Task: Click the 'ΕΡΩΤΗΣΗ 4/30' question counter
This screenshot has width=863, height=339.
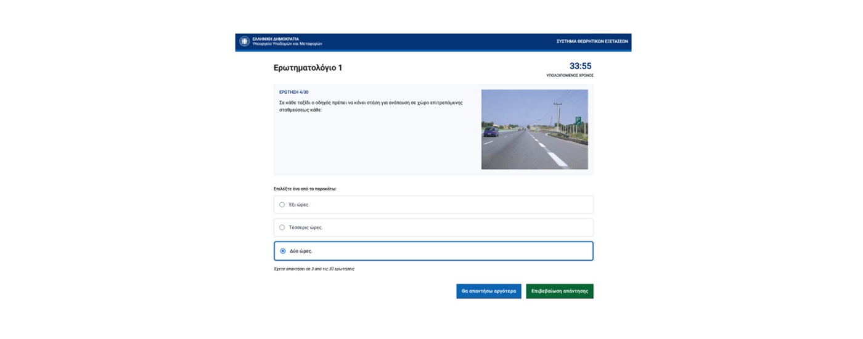Action: pos(294,92)
